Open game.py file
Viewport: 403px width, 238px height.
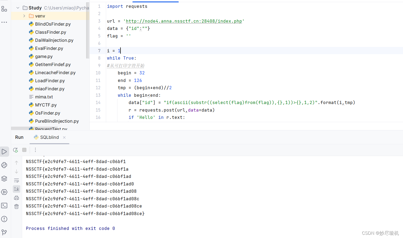[x=44, y=56]
